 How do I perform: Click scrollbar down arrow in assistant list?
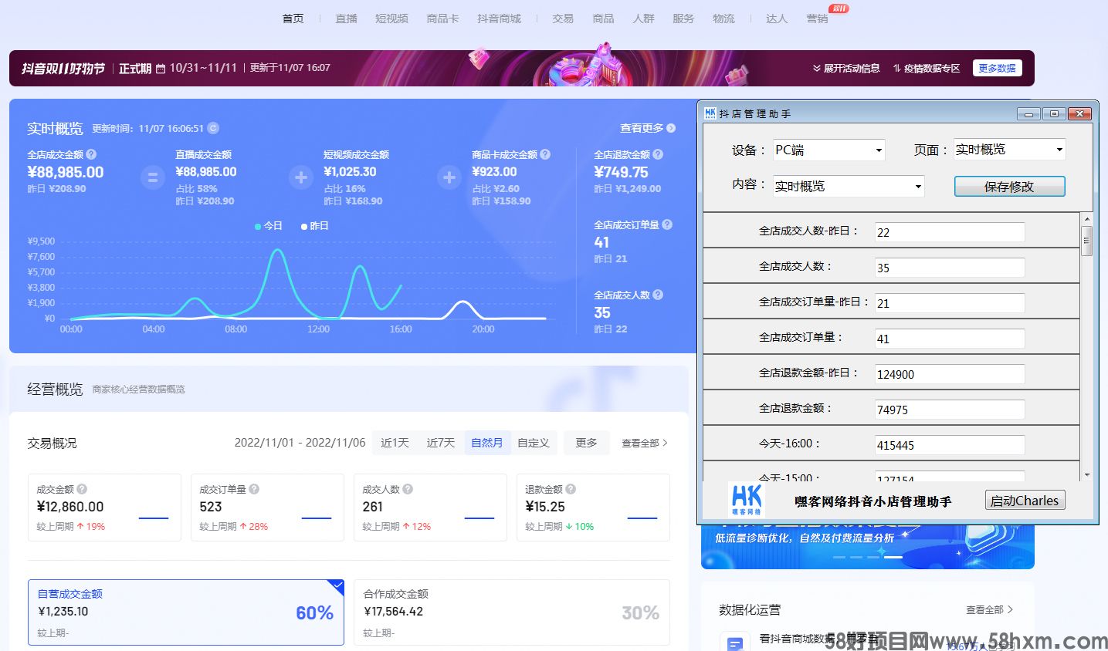pos(1087,474)
